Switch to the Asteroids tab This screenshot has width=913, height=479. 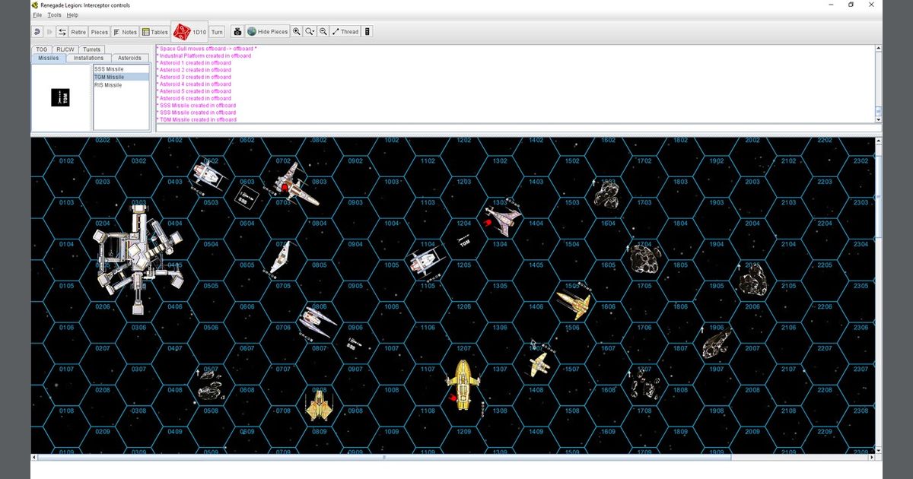click(x=129, y=58)
